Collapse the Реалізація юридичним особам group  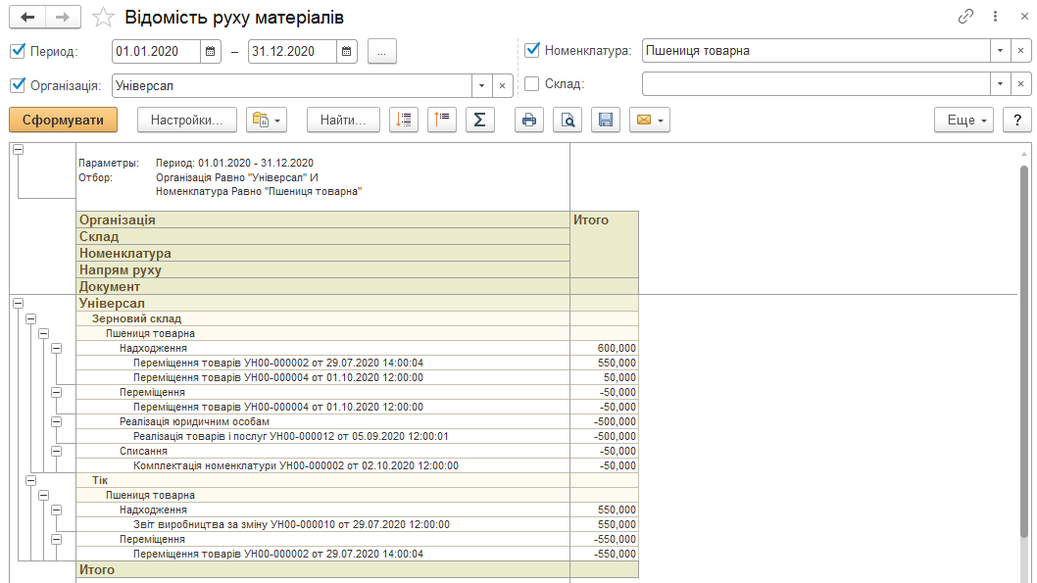57,421
